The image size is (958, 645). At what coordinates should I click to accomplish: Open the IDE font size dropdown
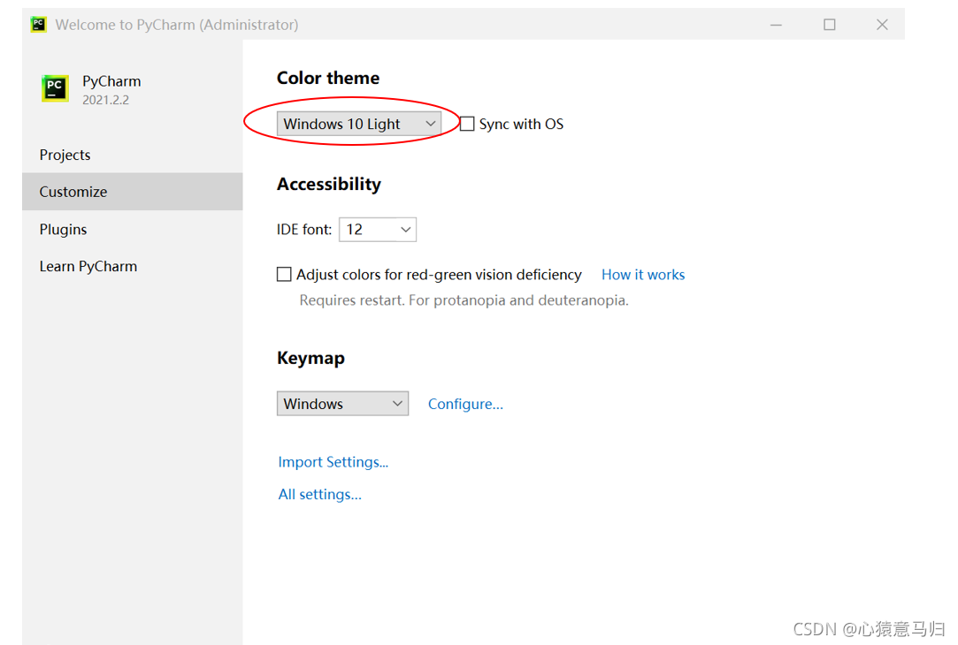pos(378,230)
